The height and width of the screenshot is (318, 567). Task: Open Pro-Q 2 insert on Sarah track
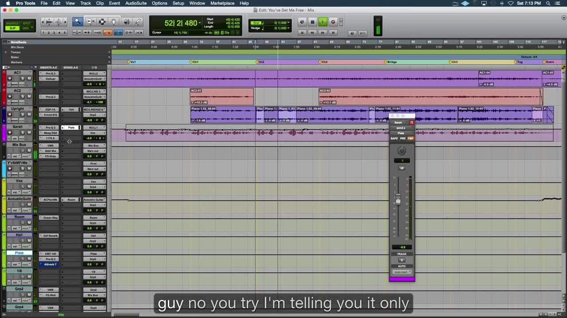tap(50, 128)
